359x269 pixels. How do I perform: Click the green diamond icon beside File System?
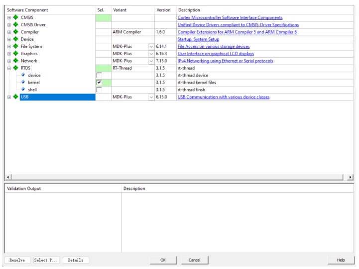15,46
